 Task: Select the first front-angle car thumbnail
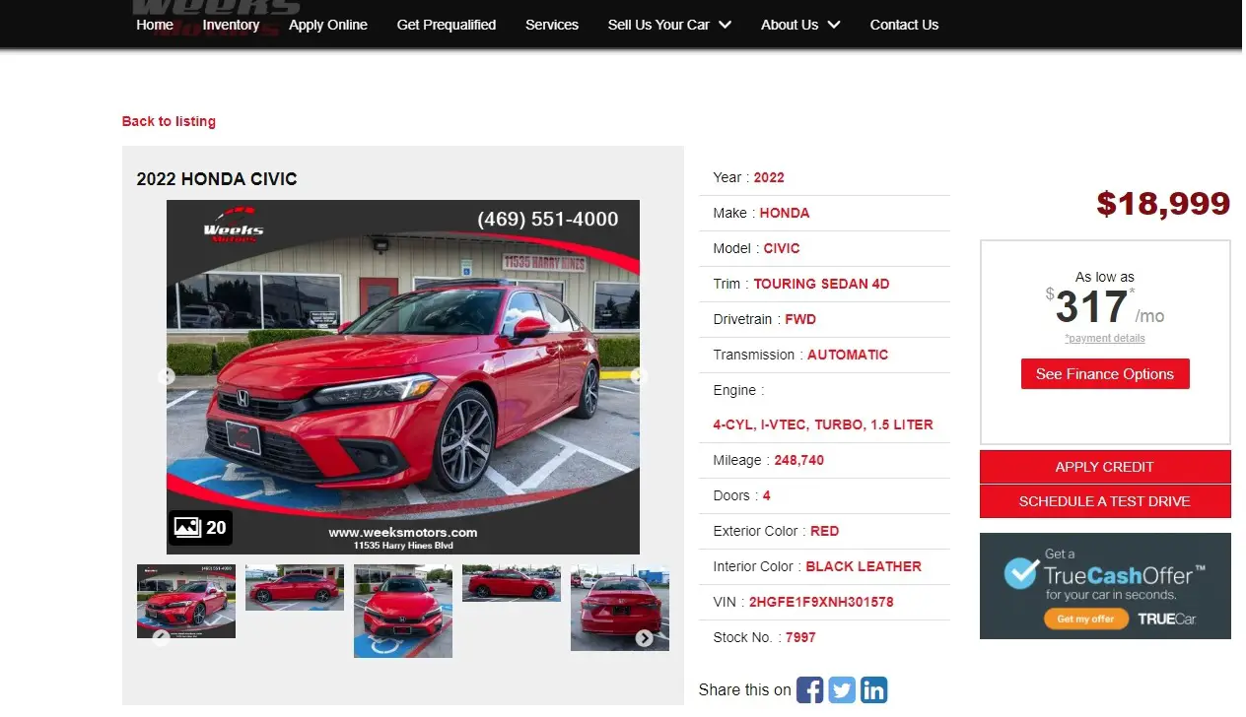click(186, 601)
